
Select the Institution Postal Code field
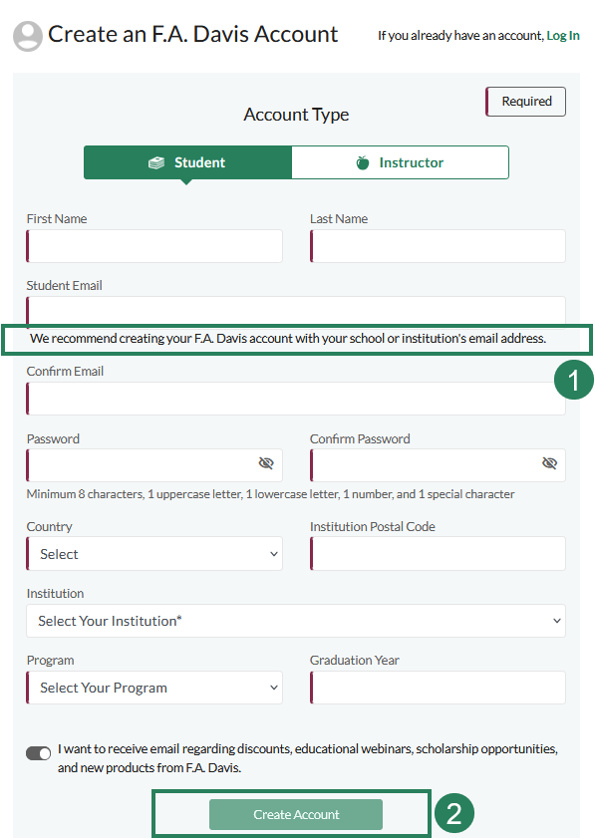point(438,553)
